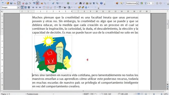Open the Navigator compass icon
The height and width of the screenshot is (95, 169).
[x=84, y=3]
